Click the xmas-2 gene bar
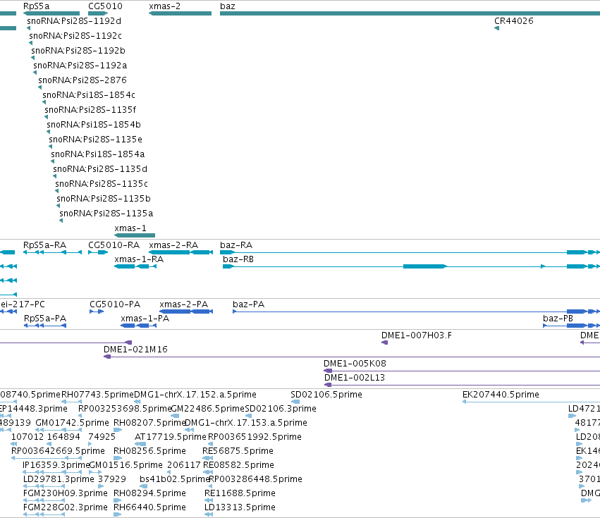Screen dimensions: 600x518 coord(180,13)
